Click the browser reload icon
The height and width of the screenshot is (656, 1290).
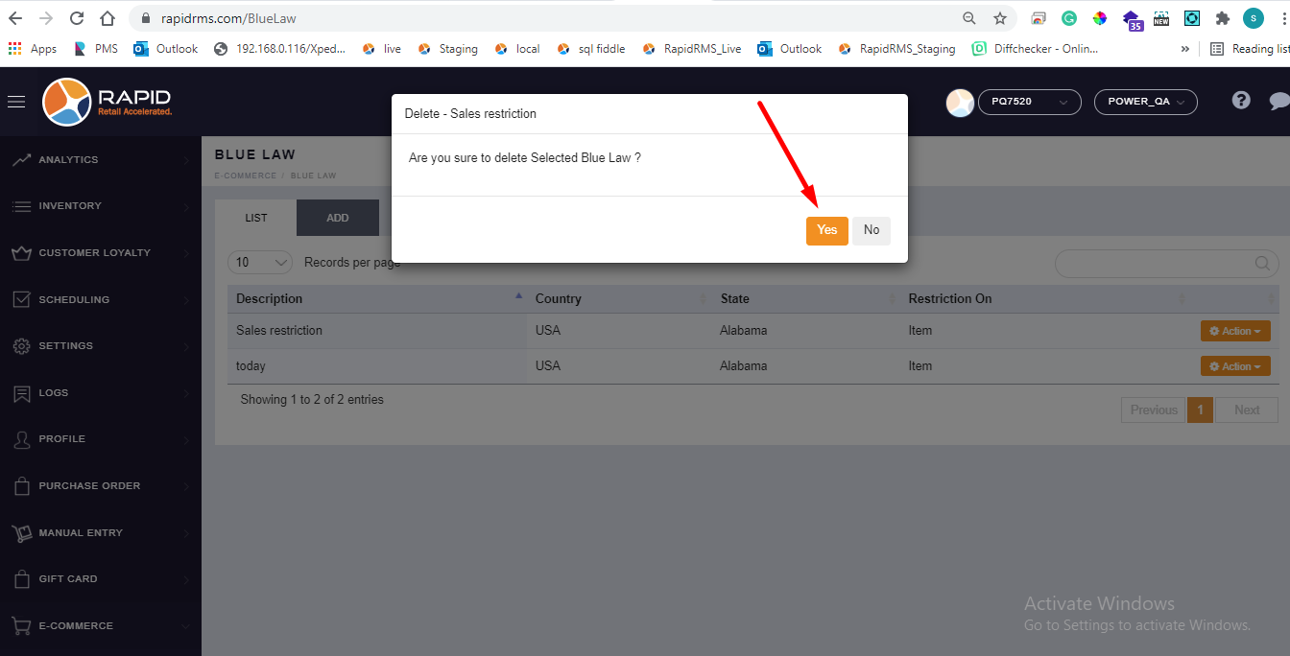click(x=77, y=18)
